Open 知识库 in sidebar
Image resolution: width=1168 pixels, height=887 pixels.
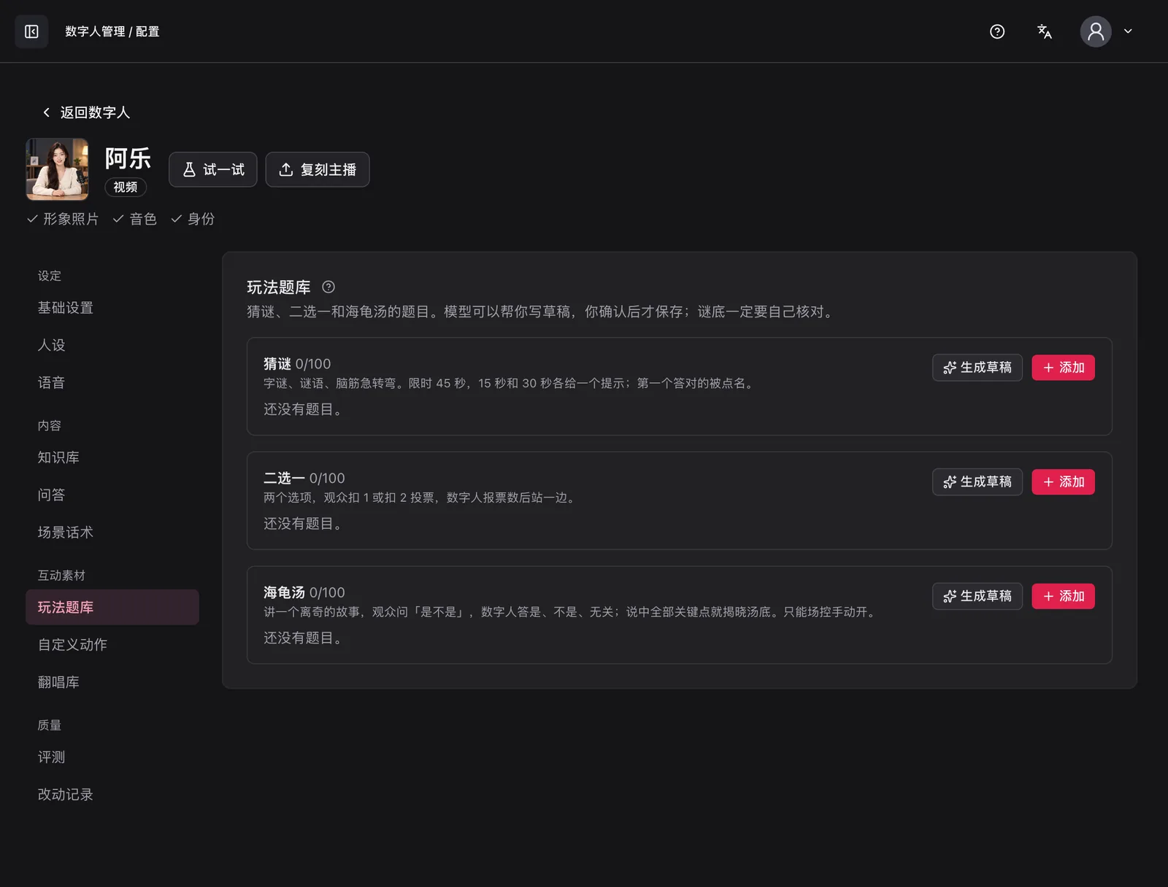pyautogui.click(x=112, y=457)
